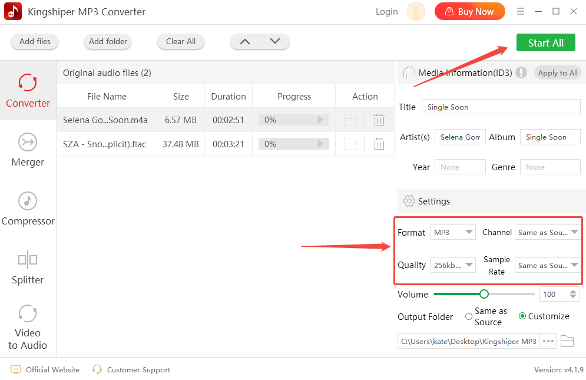
Task: Click the Duration column header
Action: point(229,97)
